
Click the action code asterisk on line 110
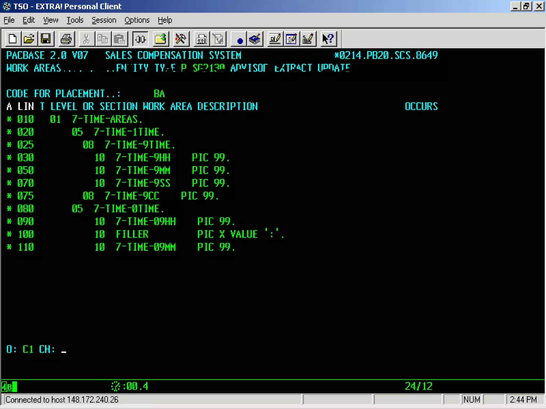[x=9, y=247]
